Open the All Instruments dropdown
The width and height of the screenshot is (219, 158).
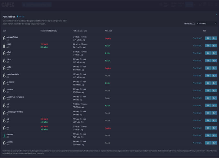pyautogui.click(x=206, y=24)
